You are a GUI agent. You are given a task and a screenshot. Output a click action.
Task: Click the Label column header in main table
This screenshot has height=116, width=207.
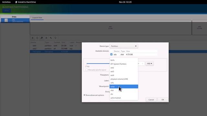coord(72,43)
